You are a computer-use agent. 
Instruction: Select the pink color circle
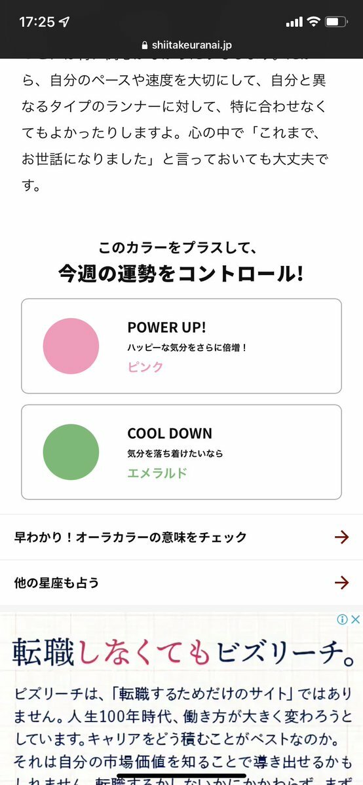point(71,346)
